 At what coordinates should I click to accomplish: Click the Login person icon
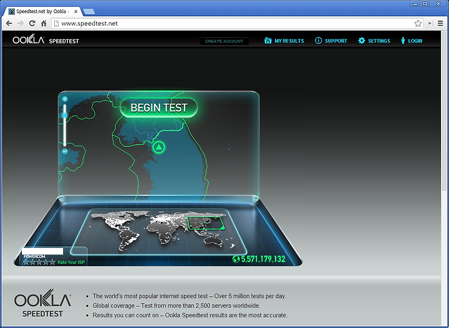coord(403,40)
